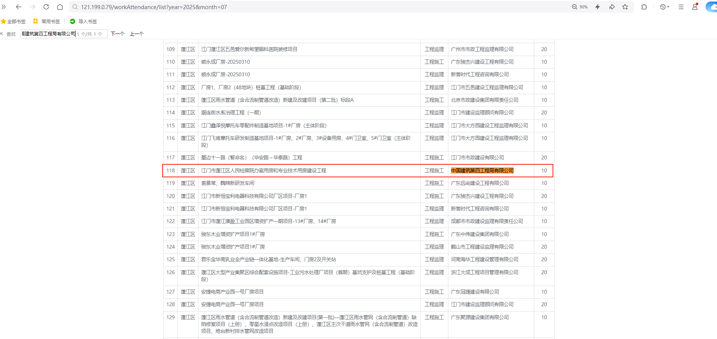The image size is (717, 339).
Task: Open 常用书签 bookmarks folder
Action: (x=47, y=21)
